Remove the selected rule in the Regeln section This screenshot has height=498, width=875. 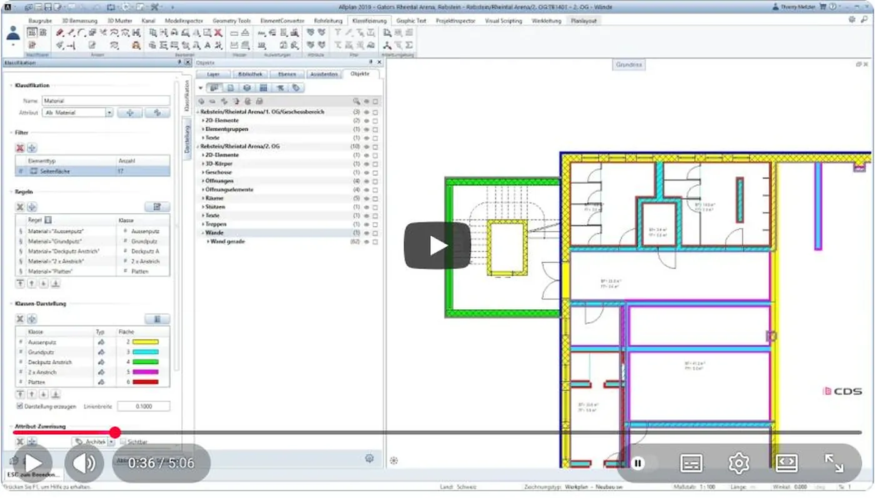pos(20,207)
